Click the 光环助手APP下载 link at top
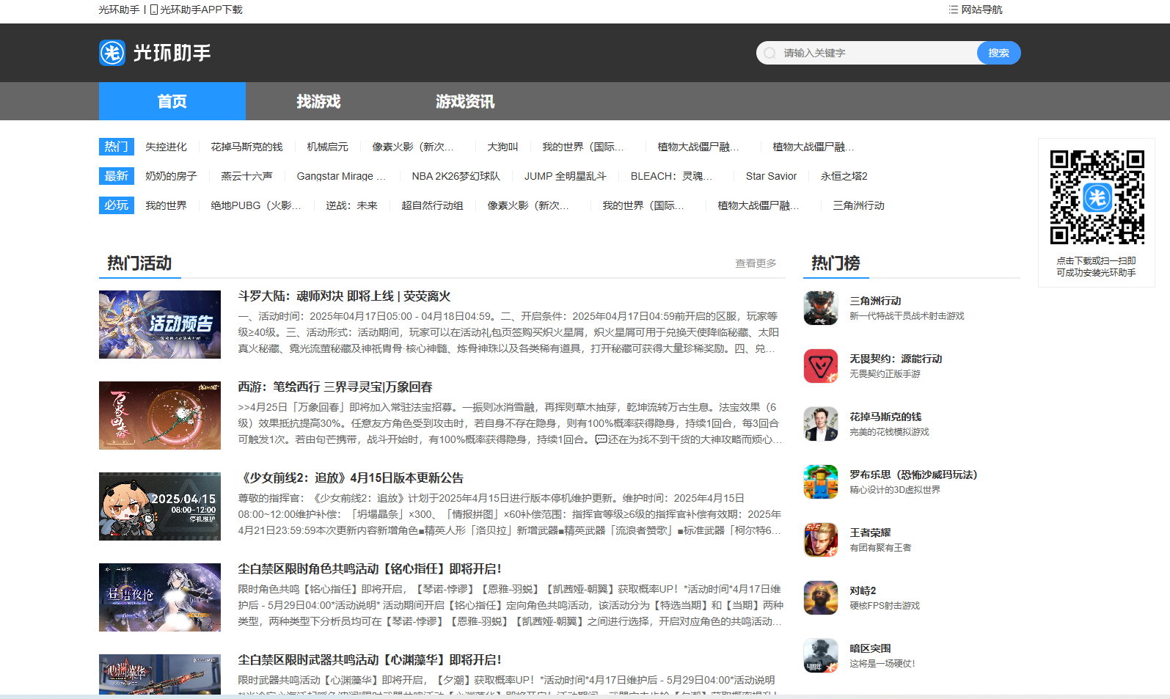The image size is (1170, 699). 196,10
